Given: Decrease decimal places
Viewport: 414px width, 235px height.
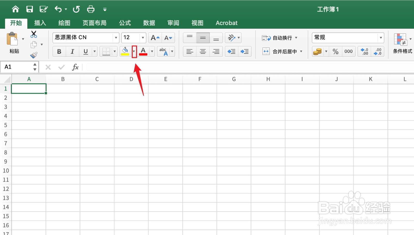Looking at the screenshot, I should click(x=378, y=51).
